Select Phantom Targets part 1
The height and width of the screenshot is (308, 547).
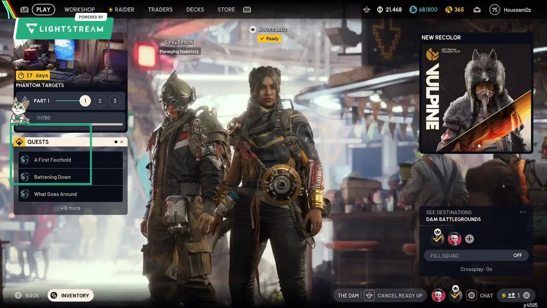point(85,101)
